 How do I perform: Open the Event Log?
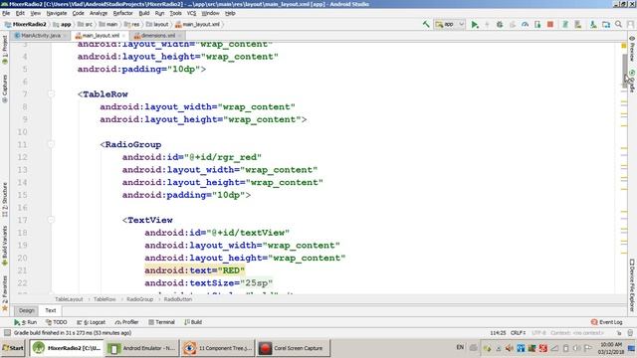tap(606, 322)
